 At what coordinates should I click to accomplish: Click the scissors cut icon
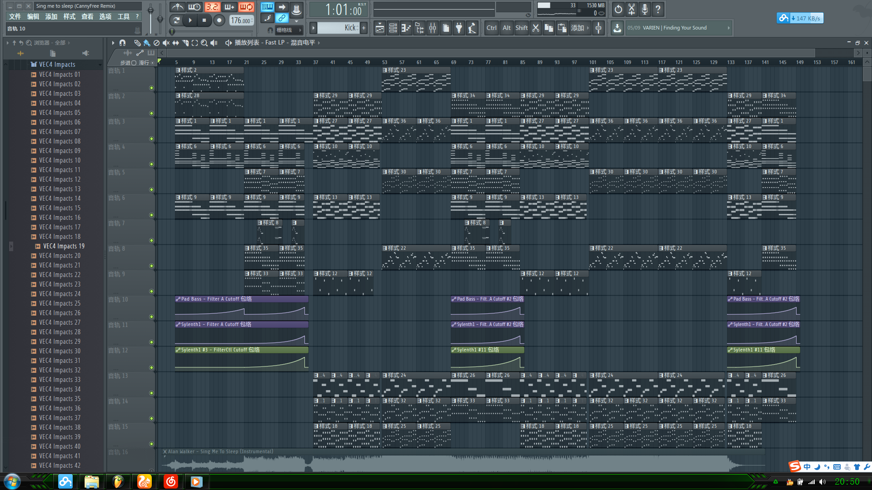click(536, 28)
